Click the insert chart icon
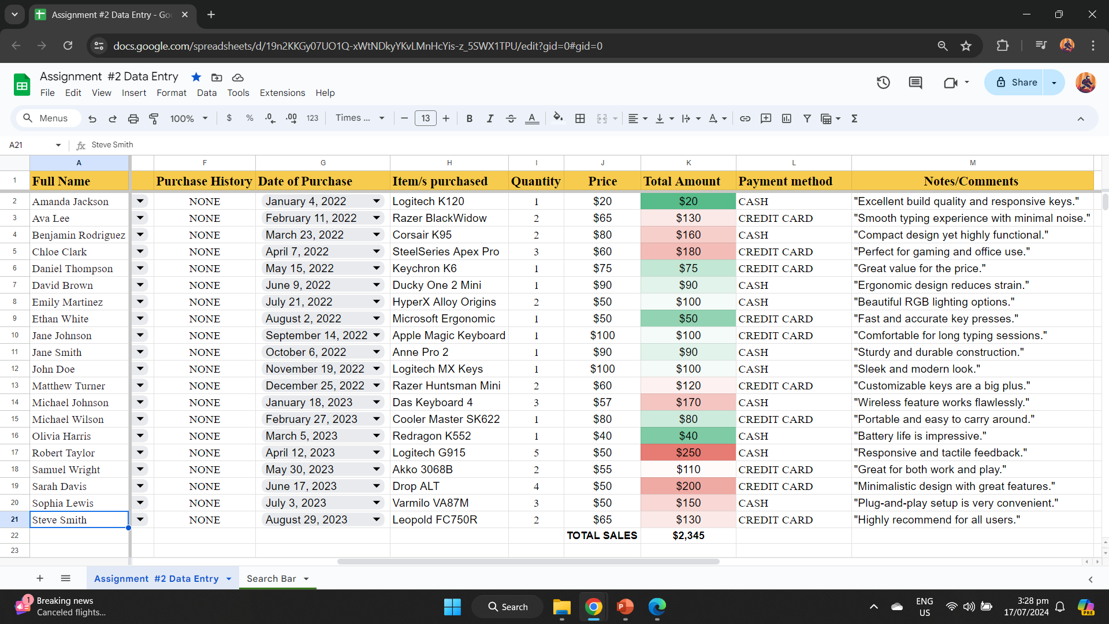Viewport: 1109px width, 624px height. (x=786, y=118)
